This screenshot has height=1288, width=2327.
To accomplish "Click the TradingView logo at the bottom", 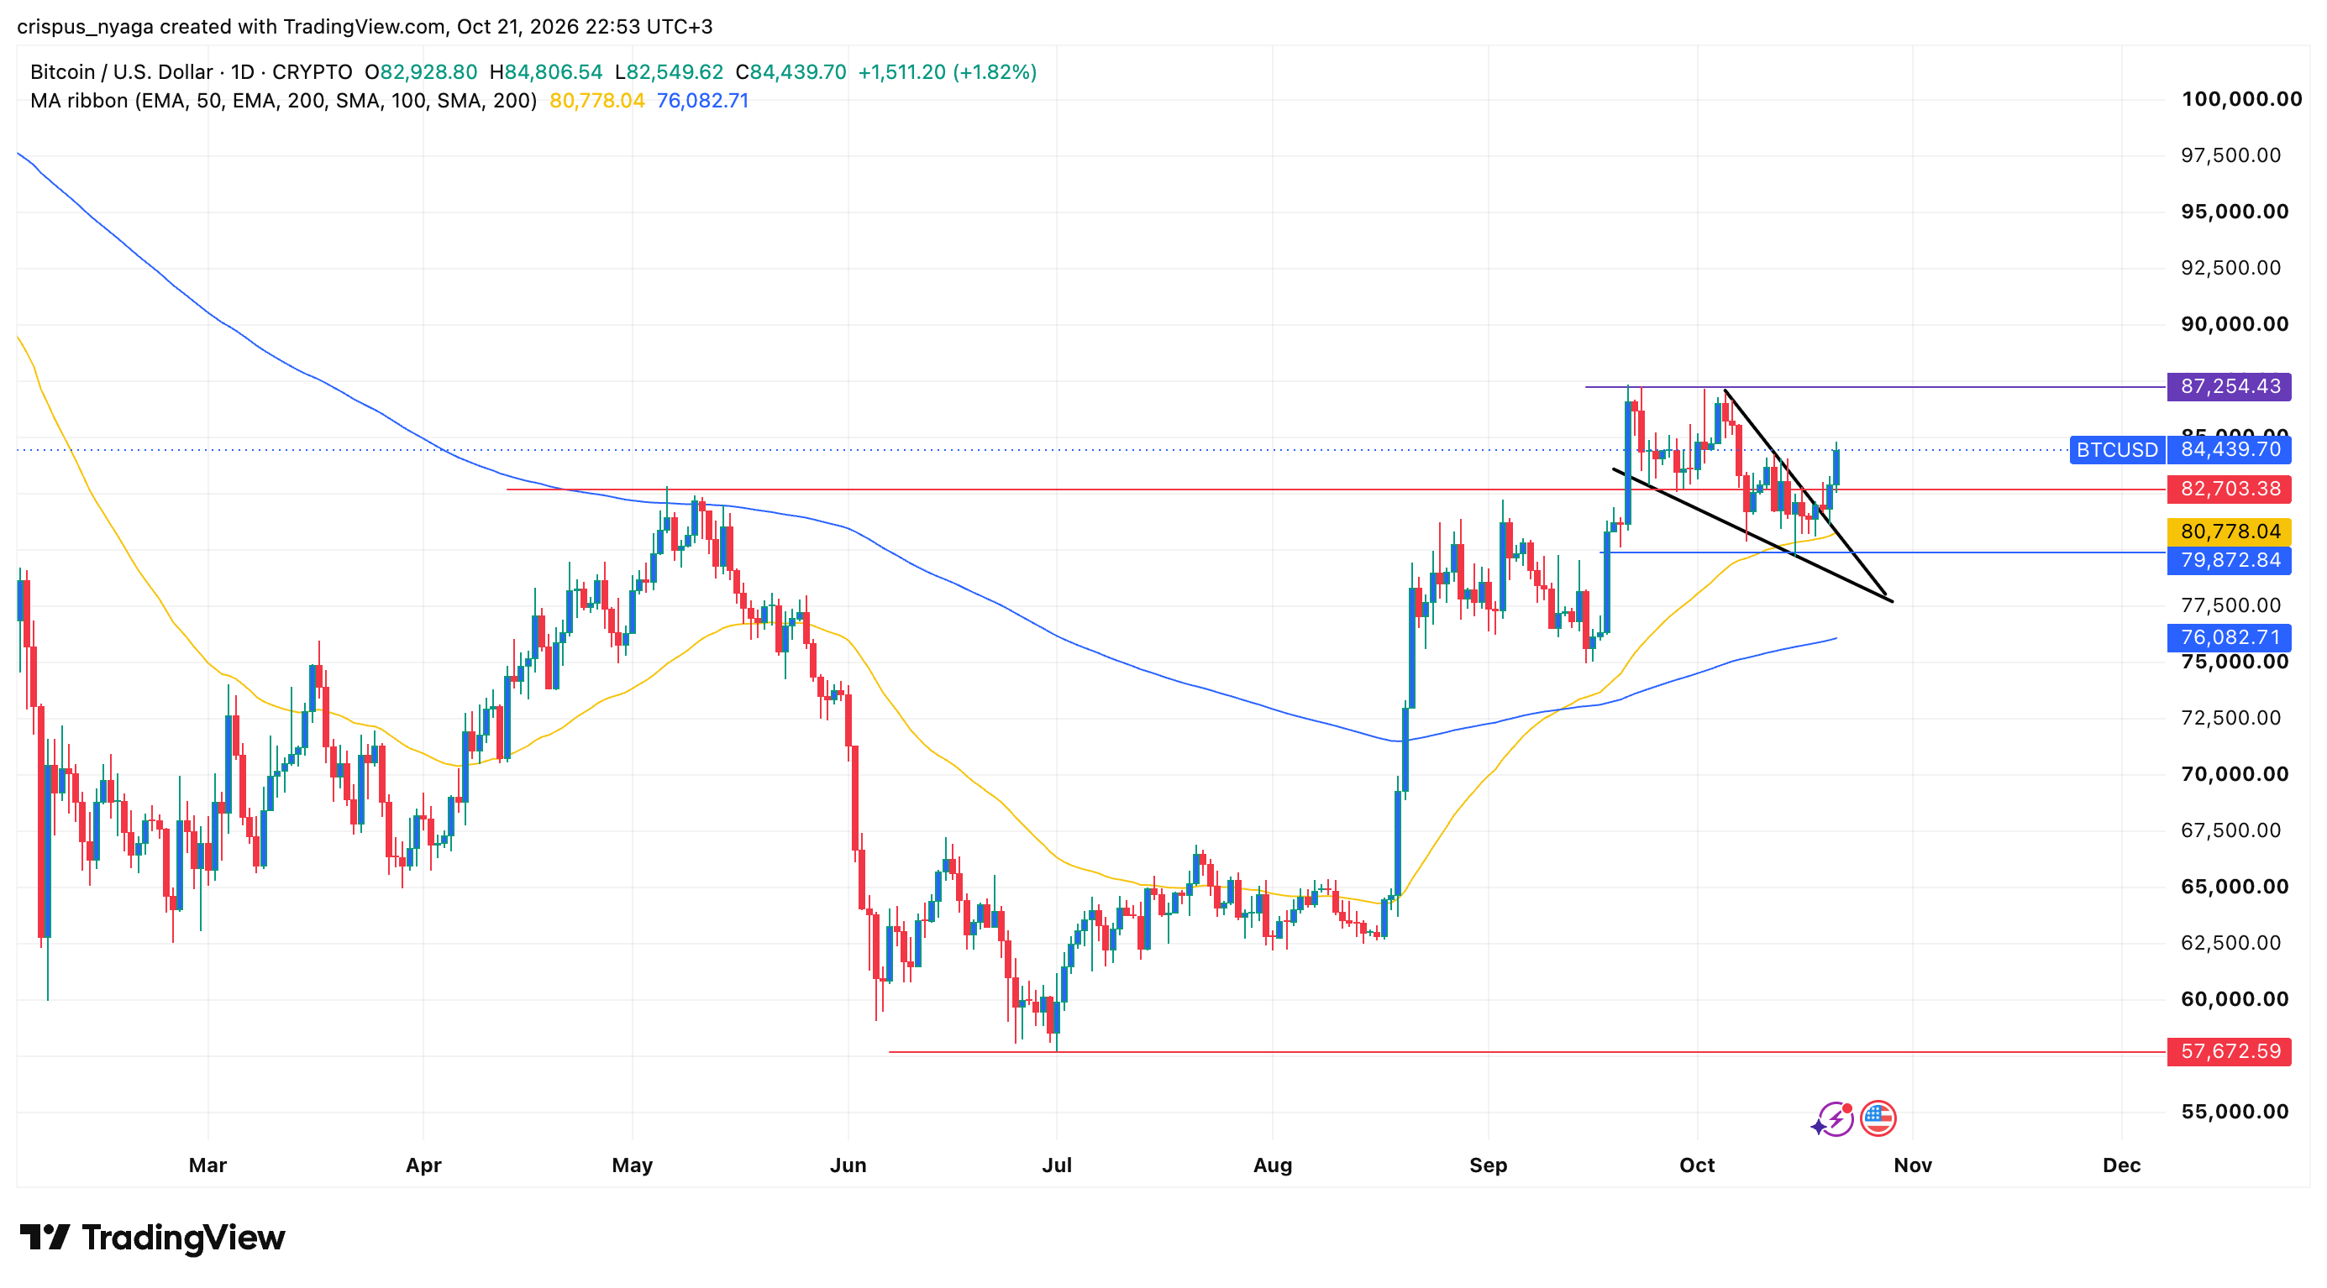I will click(x=152, y=1238).
